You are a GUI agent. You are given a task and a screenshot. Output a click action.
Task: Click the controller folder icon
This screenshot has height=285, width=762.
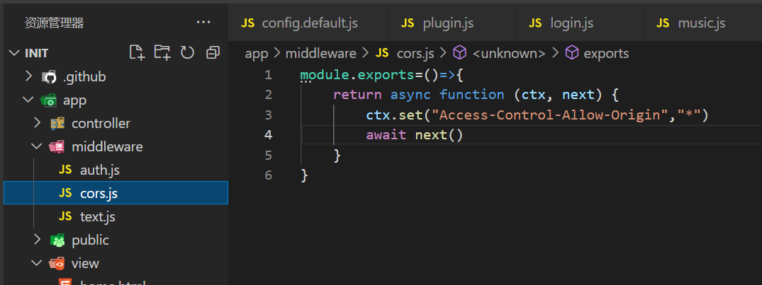coord(57,124)
